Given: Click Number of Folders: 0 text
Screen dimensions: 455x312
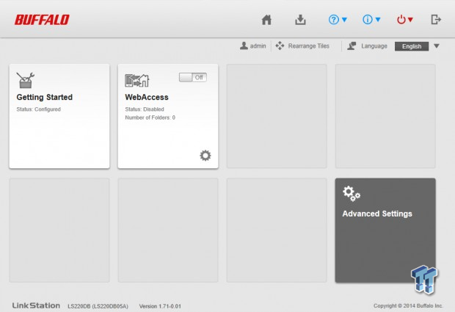Looking at the screenshot, I should click(150, 117).
